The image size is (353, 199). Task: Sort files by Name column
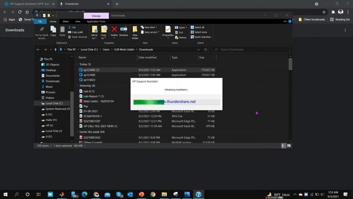pyautogui.click(x=107, y=57)
